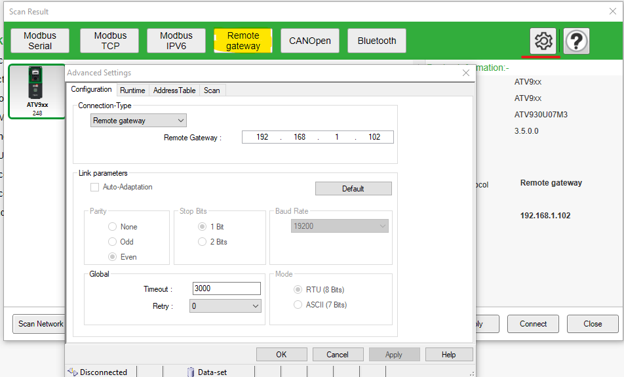This screenshot has height=377, width=624.
Task: Click the Scan Network button
Action: point(39,324)
